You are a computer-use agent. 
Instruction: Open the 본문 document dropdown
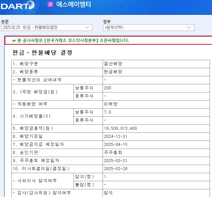click(x=47, y=28)
